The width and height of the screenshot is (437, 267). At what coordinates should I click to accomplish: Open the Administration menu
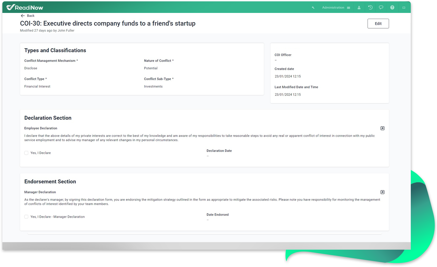point(336,7)
